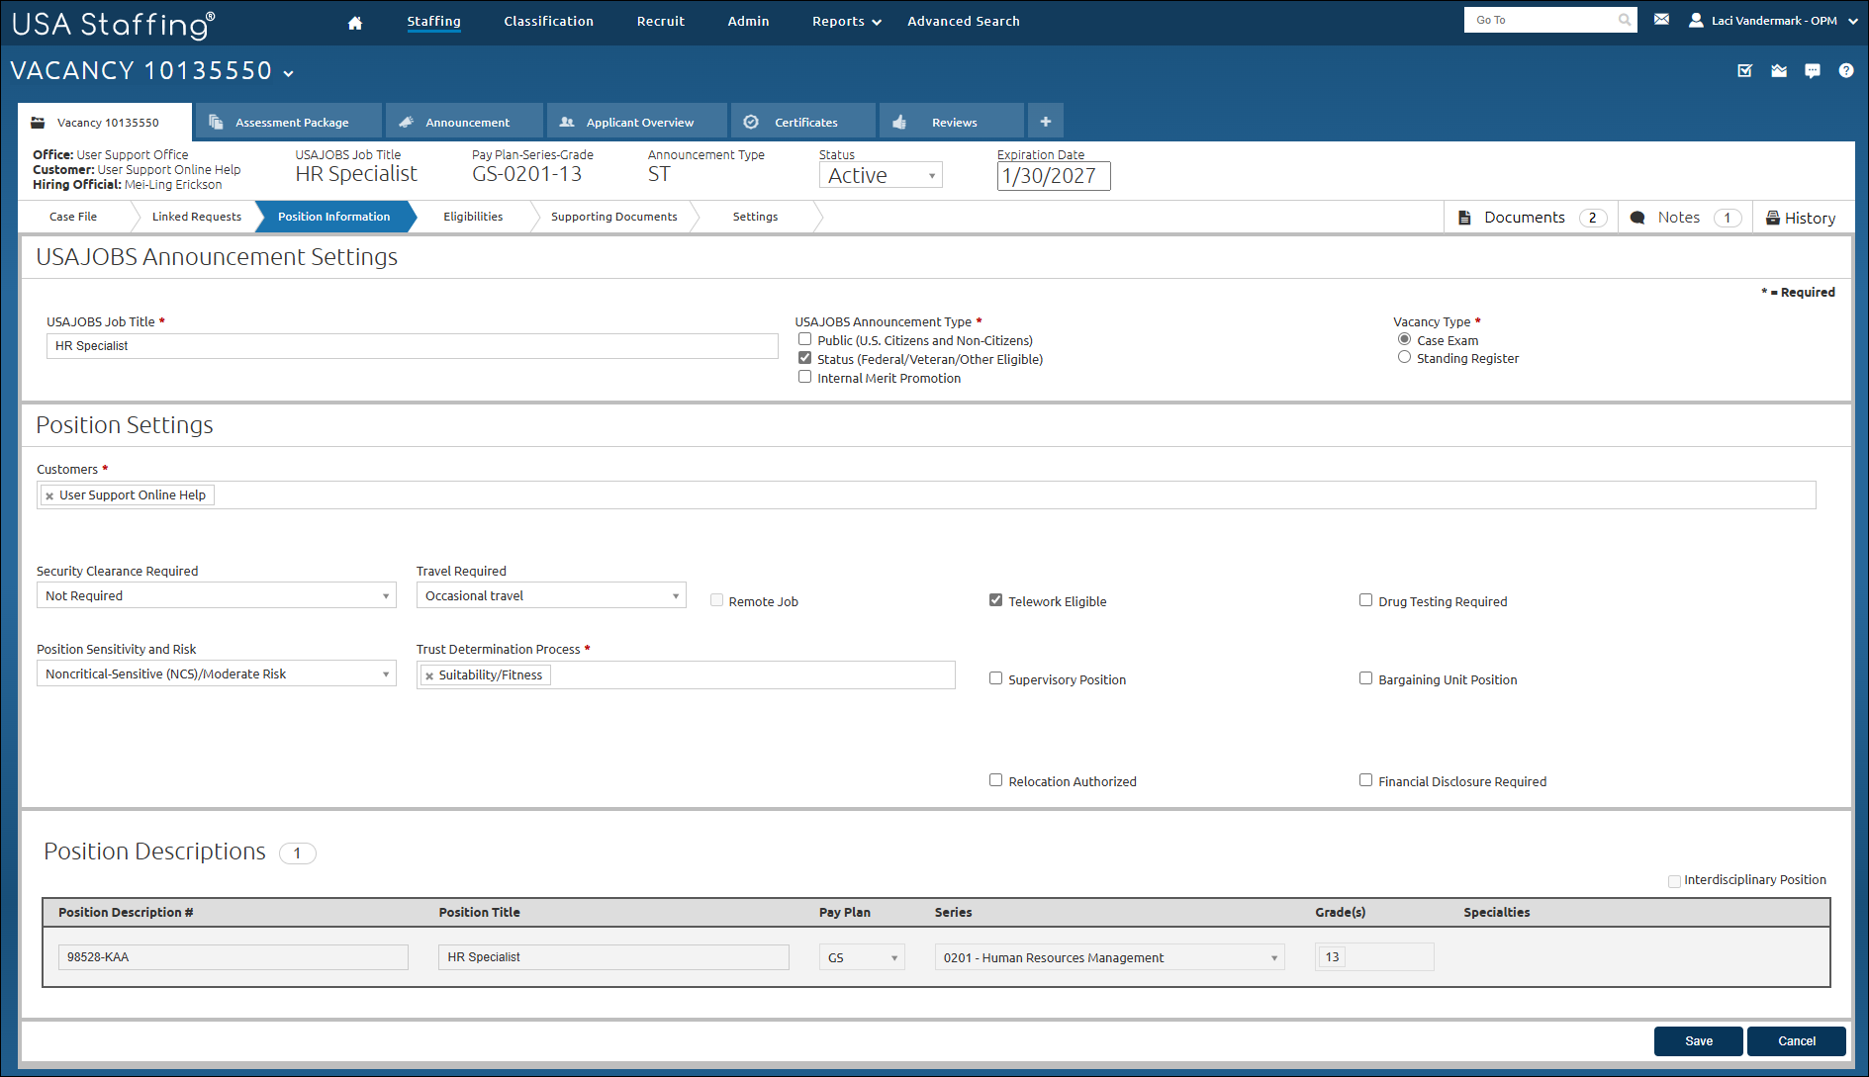This screenshot has height=1077, width=1869.
Task: Switch to the Eligibilities tab
Action: tap(473, 217)
